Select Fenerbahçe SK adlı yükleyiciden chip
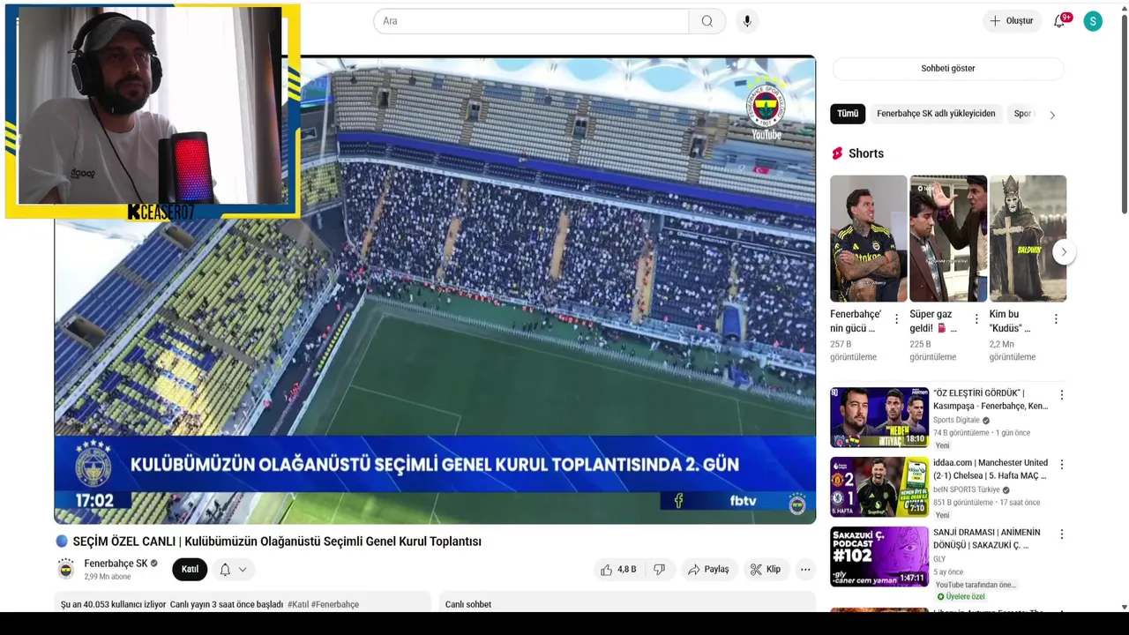 (936, 114)
